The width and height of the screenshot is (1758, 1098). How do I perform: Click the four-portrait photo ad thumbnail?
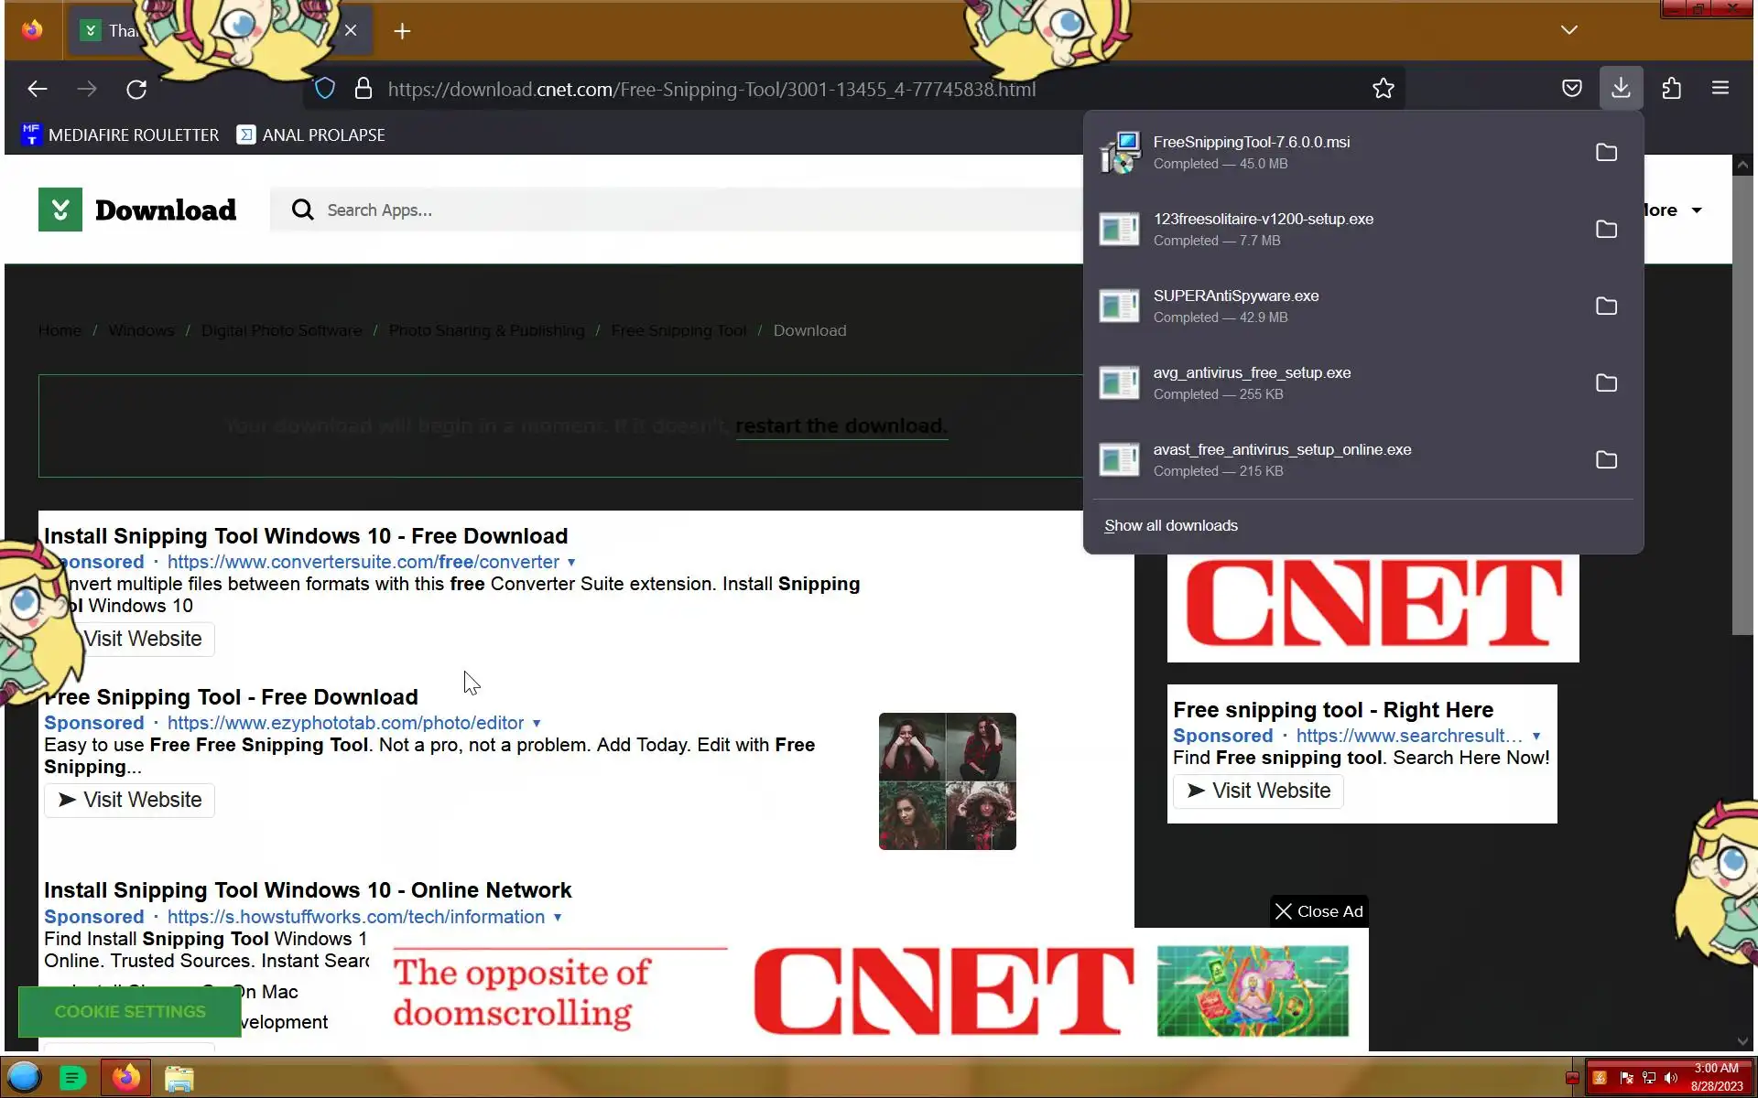[x=947, y=781]
